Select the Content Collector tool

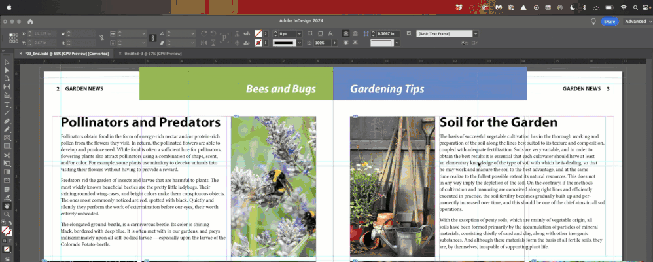click(x=7, y=96)
